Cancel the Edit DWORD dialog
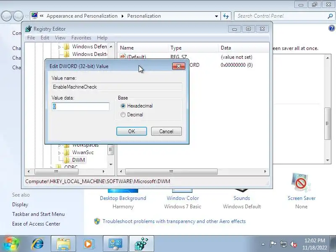336x252 pixels. [166, 131]
